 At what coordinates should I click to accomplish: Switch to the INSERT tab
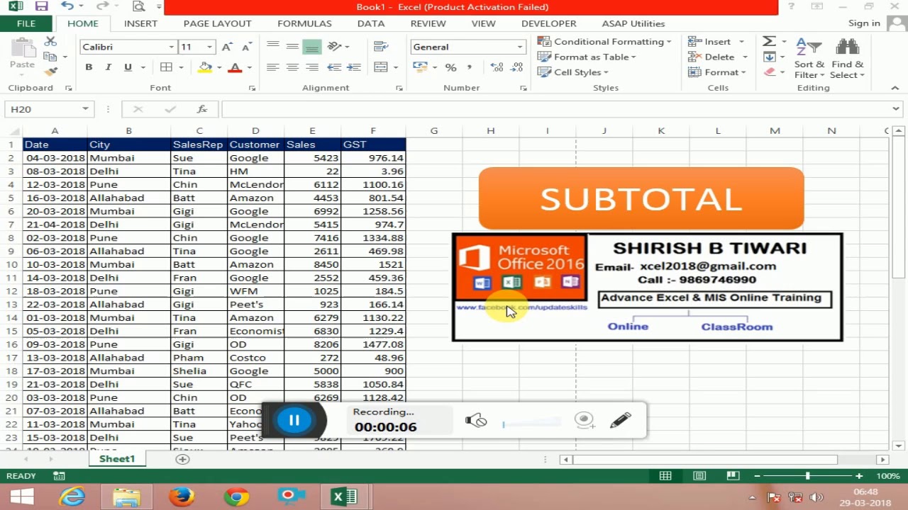140,23
